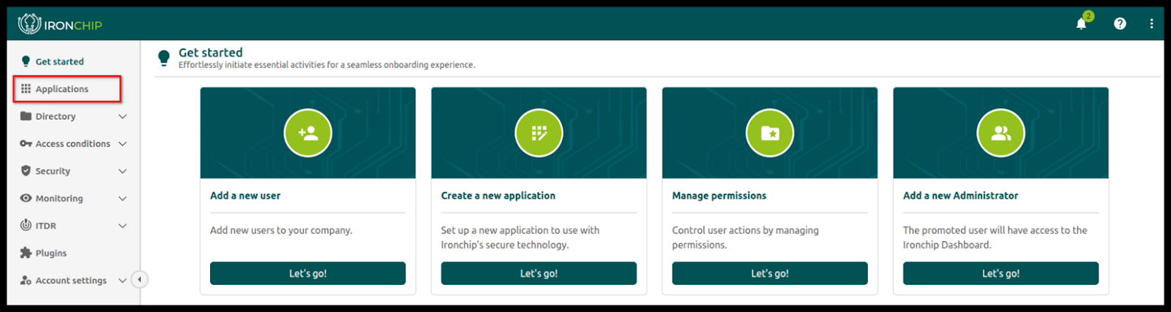Viewport: 1171px width, 312px height.
Task: Expand the Access conditions section
Action: [73, 144]
